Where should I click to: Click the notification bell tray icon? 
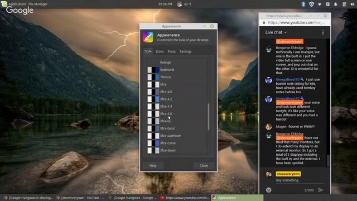(x=336, y=4)
